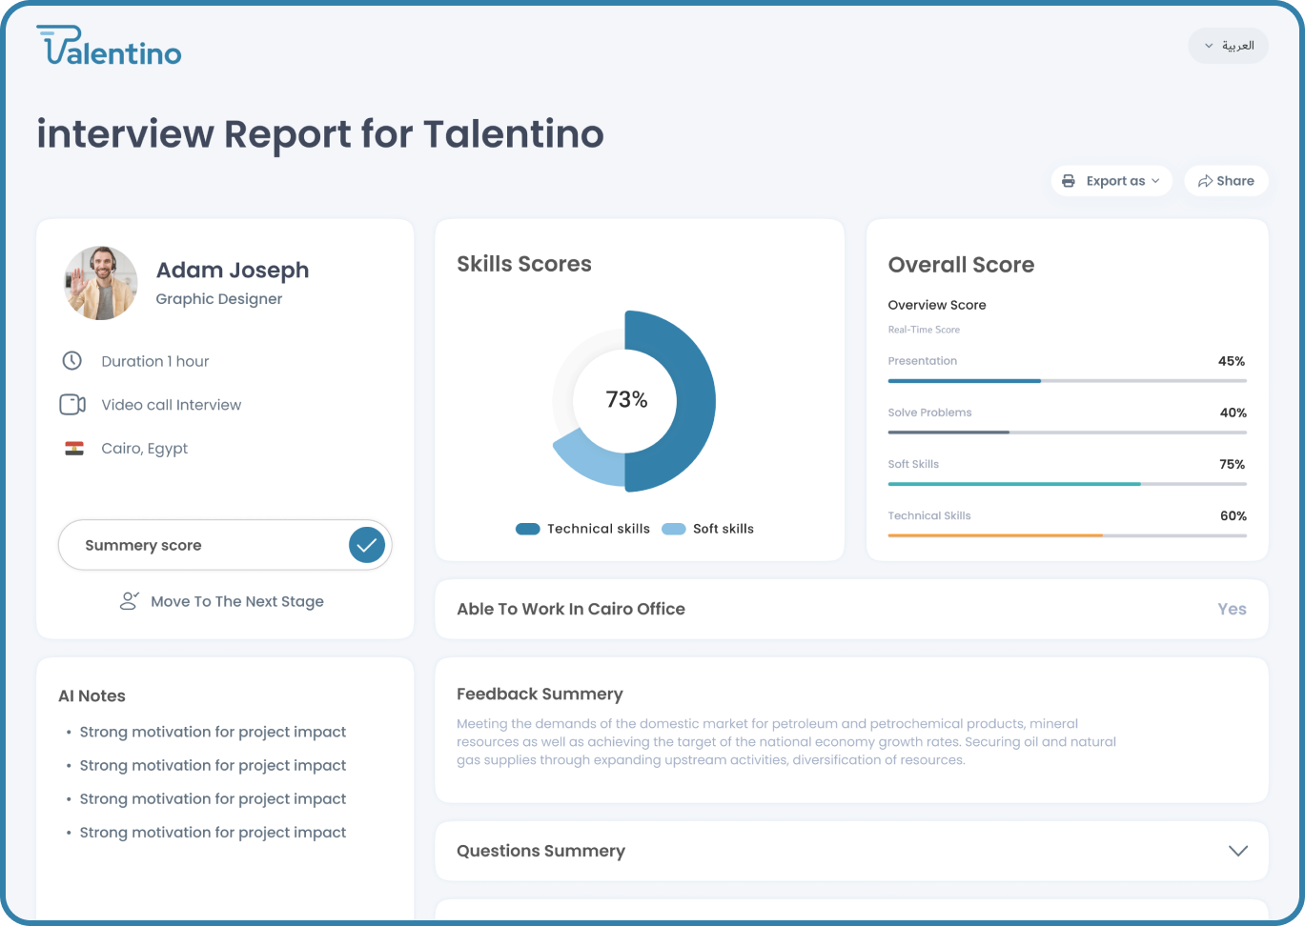Viewport: 1305px width, 926px height.
Task: Click the printer icon beside Export as
Action: pos(1068,181)
